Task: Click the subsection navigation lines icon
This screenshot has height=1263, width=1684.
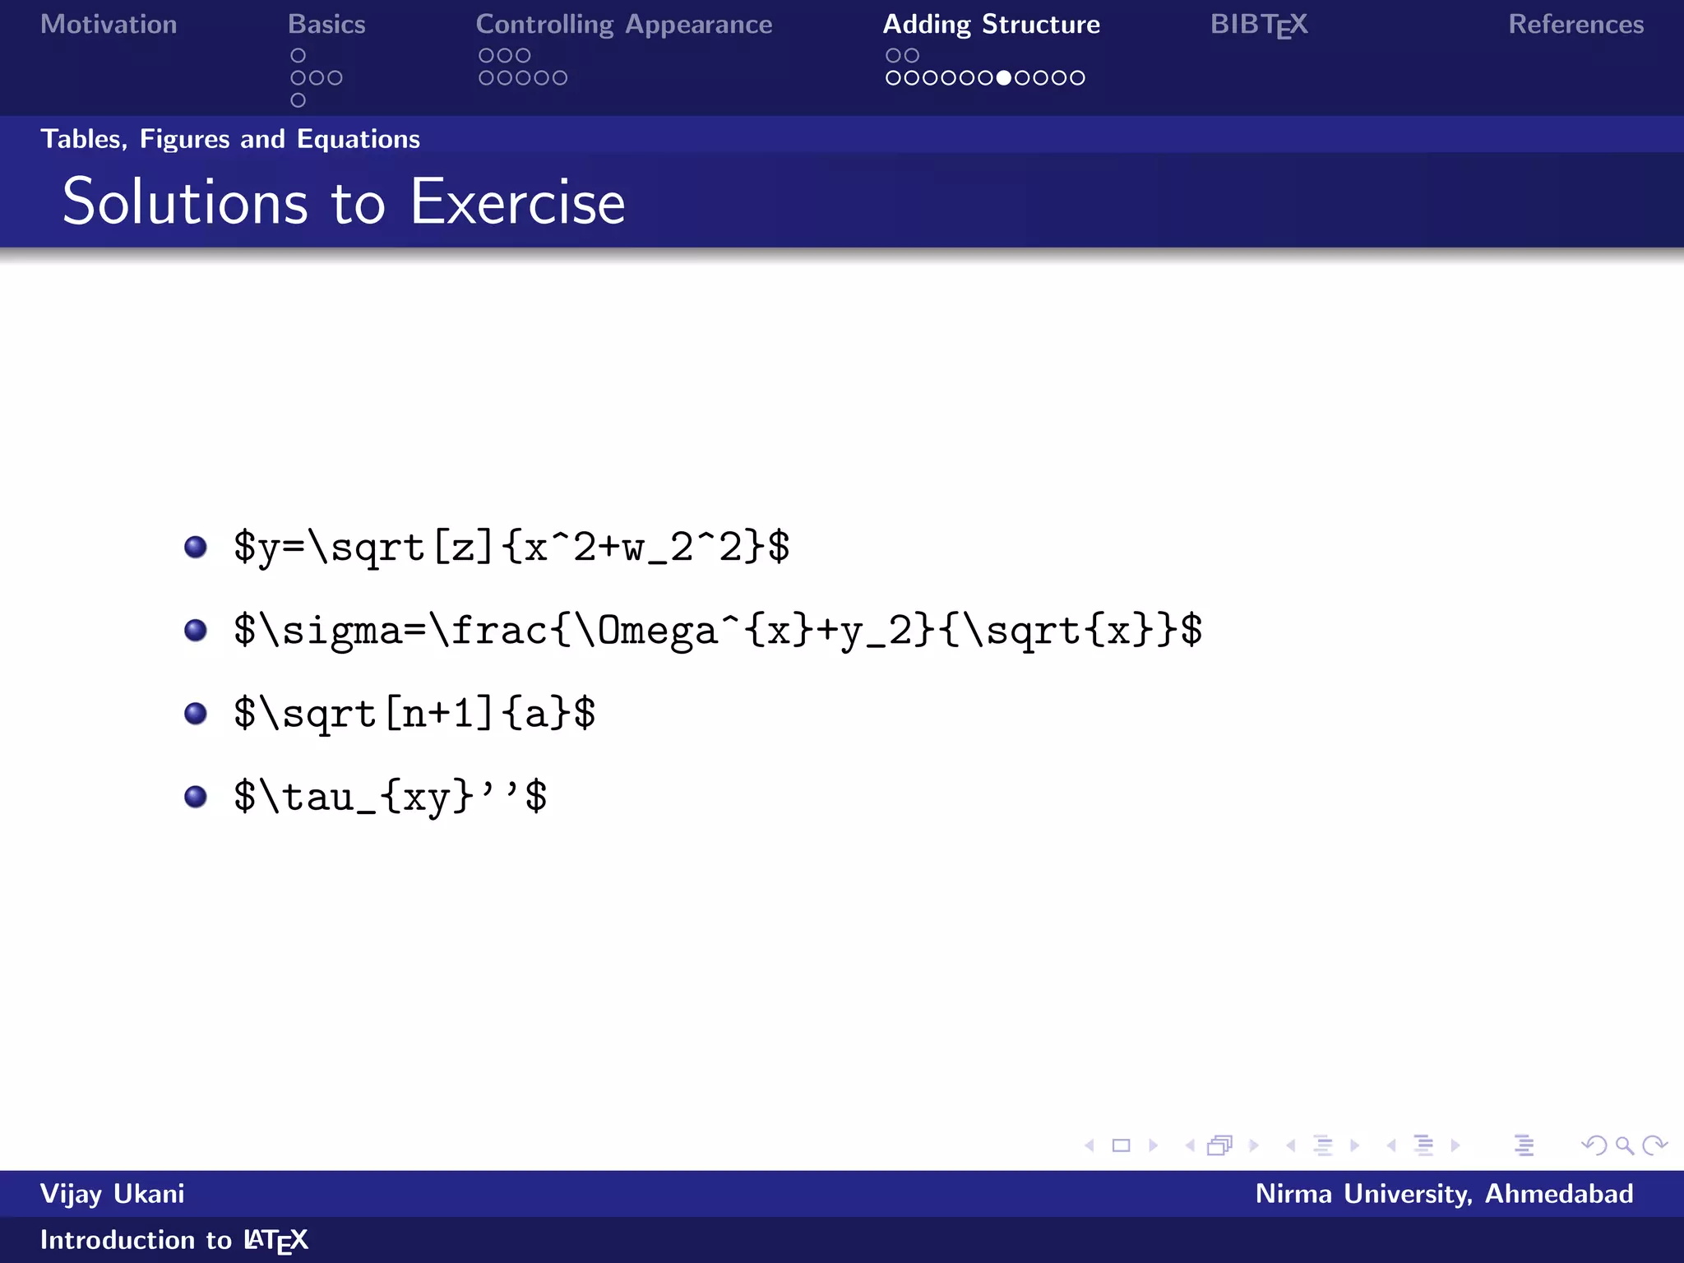Action: [1323, 1145]
